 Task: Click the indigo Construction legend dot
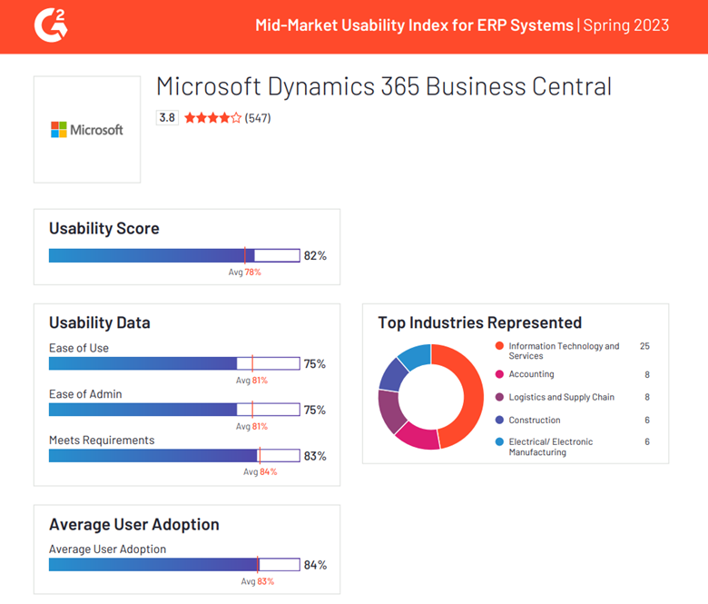point(499,420)
